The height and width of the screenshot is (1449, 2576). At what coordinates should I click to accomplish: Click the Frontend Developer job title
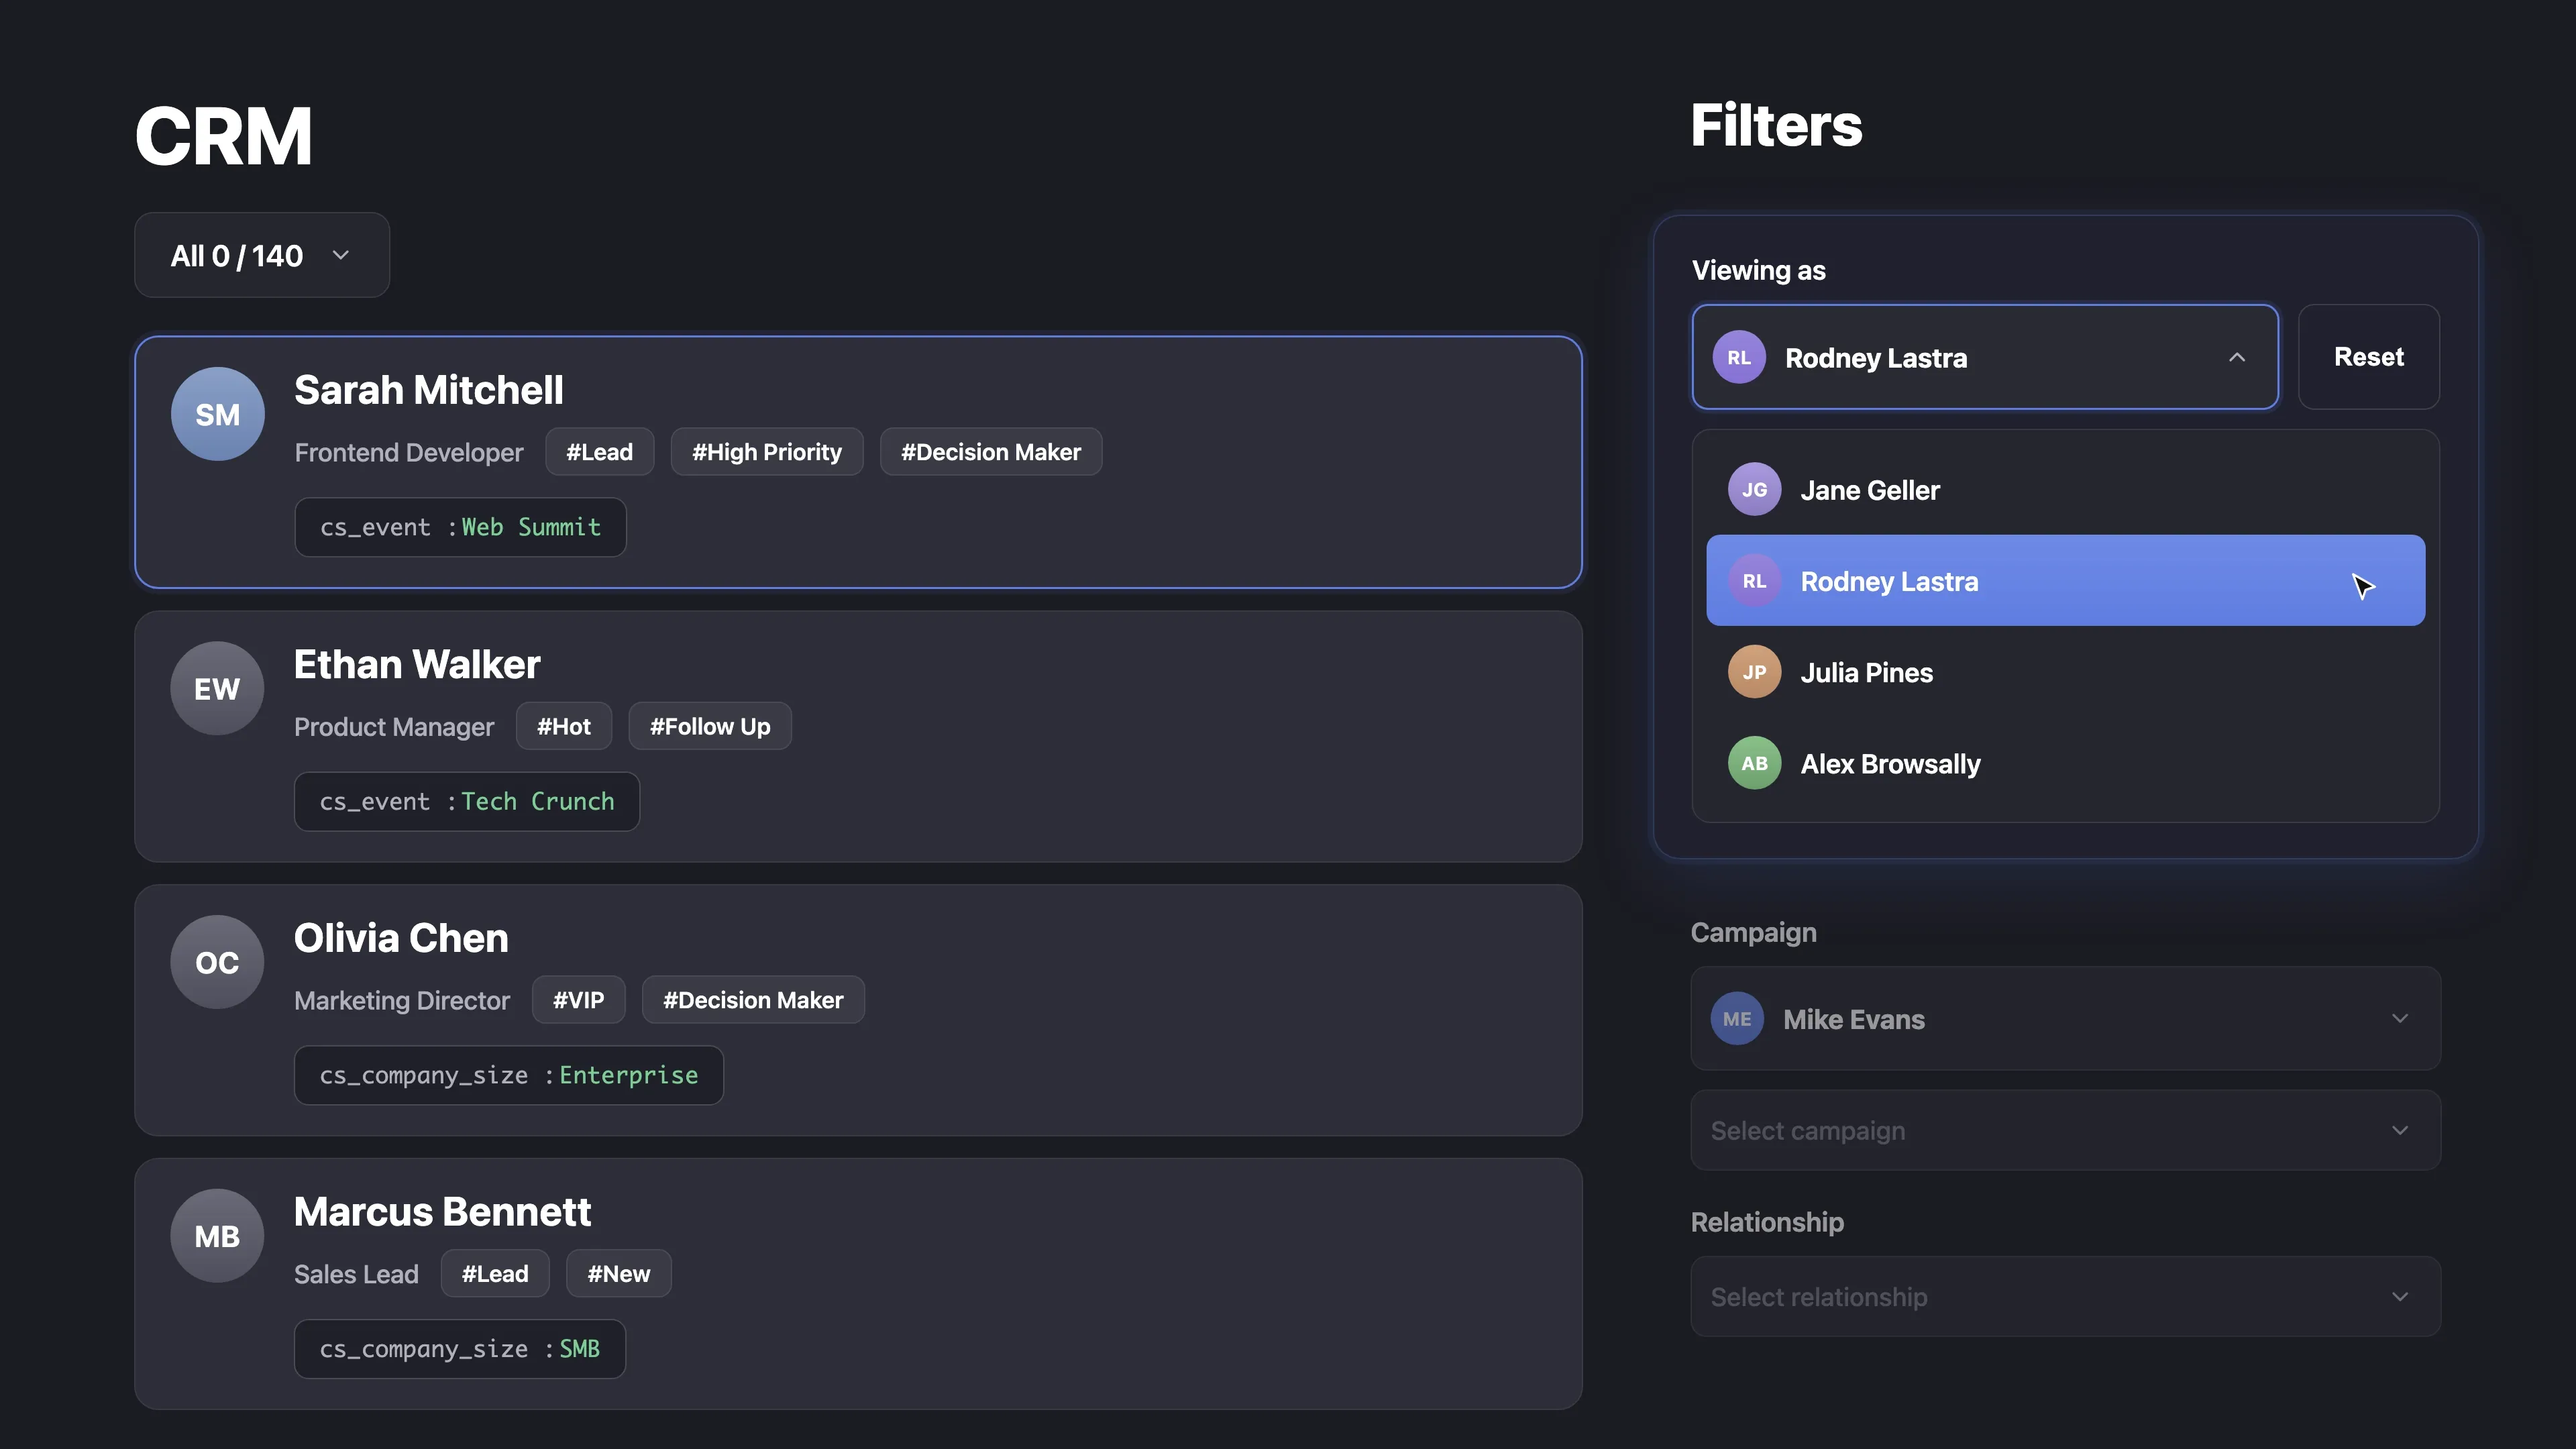409,453
